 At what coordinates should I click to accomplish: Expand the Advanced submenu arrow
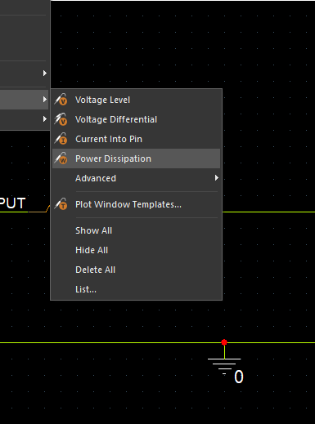pyautogui.click(x=217, y=178)
